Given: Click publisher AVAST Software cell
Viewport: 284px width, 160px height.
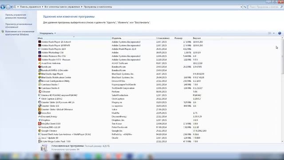Looking at the screenshot, I should tap(120, 63).
